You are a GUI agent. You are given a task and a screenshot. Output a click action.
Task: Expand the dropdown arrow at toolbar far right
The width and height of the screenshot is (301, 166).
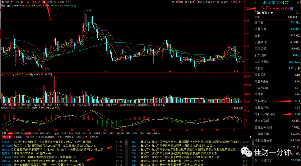[x=243, y=2]
